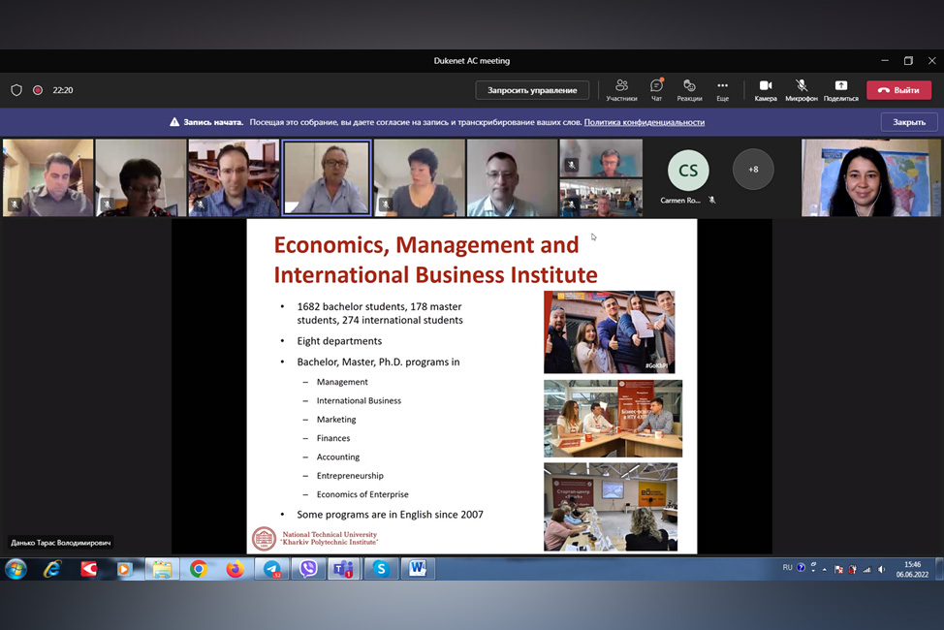Toggle the Микрофон microphone mute
This screenshot has height=630, width=944.
(802, 90)
